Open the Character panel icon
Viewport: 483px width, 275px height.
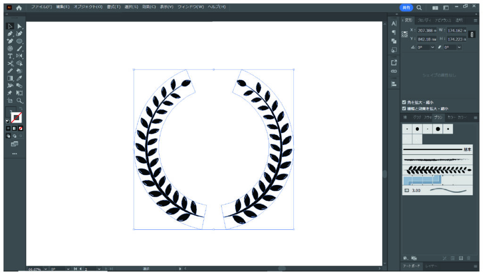(394, 24)
